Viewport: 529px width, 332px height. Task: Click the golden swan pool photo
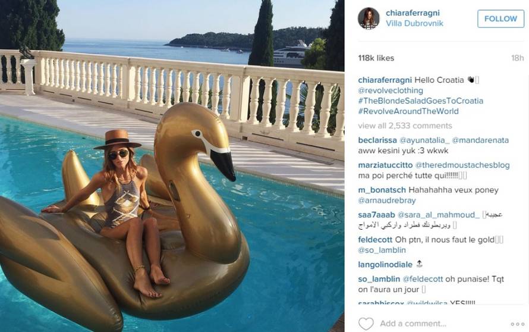point(172,166)
